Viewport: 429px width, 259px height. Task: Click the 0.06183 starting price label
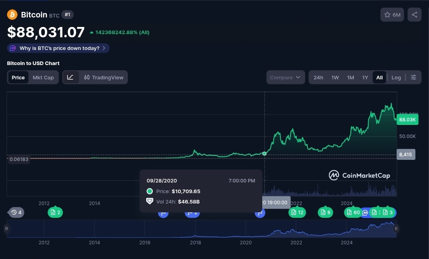coord(19,159)
